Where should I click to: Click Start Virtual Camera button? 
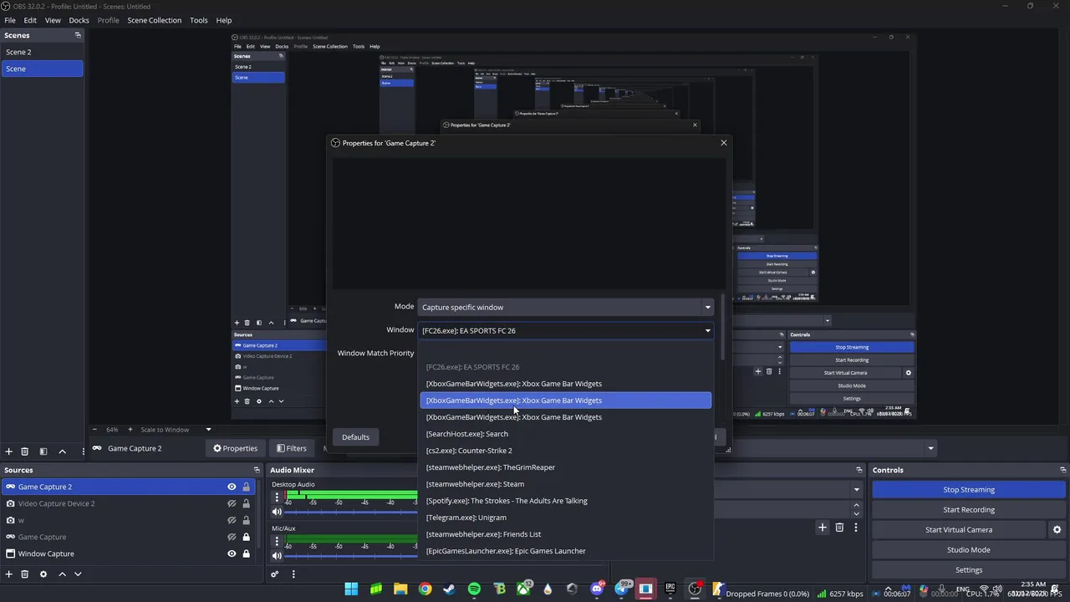coord(959,530)
